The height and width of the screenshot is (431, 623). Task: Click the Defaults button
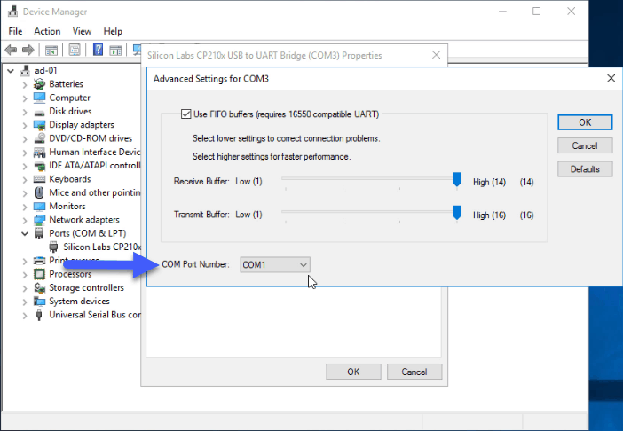[585, 169]
